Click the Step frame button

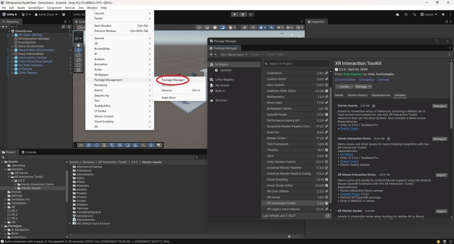click(x=250, y=14)
